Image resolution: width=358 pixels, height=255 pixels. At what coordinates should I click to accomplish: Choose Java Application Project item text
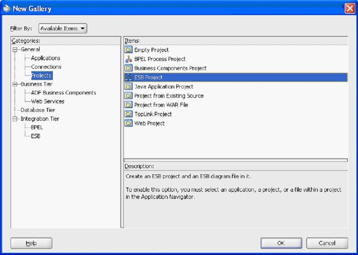[x=164, y=87]
